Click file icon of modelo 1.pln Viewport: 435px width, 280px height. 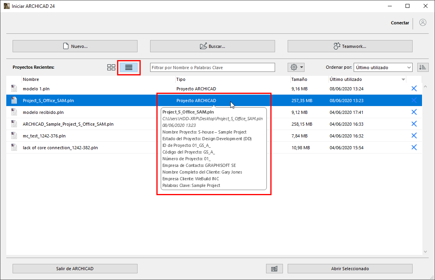coord(14,88)
